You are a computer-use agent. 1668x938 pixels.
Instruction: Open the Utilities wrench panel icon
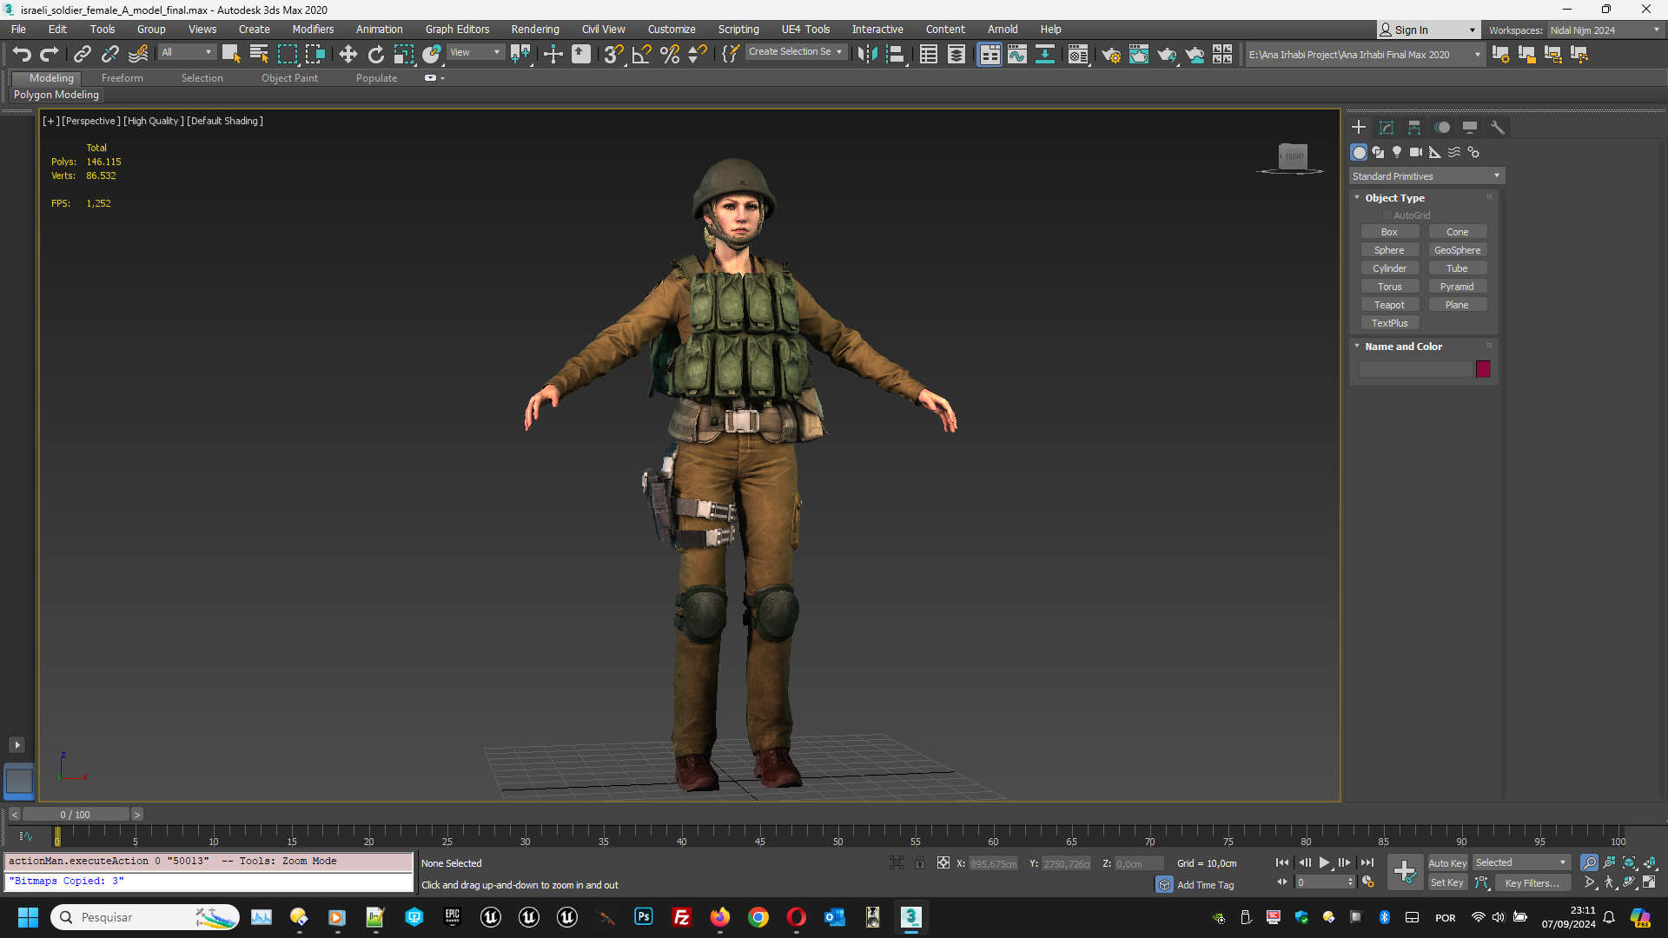pos(1498,127)
